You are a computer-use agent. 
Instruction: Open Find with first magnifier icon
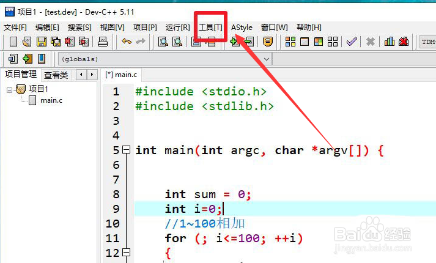point(163,42)
